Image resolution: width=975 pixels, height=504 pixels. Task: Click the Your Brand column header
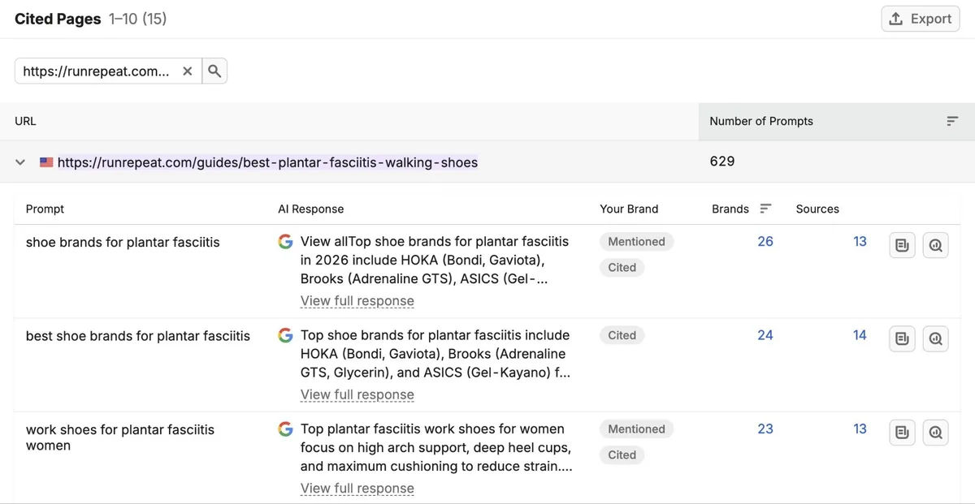pos(629,209)
